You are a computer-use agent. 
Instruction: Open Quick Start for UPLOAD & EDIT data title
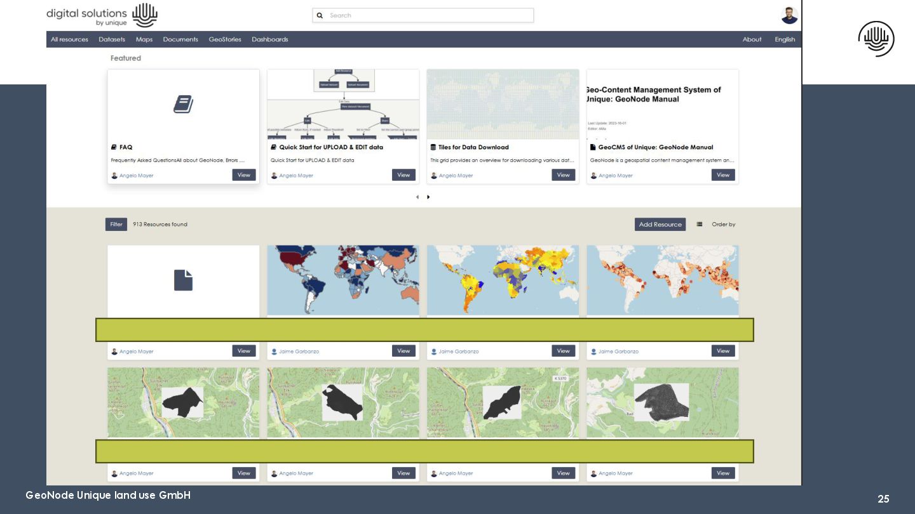point(331,147)
